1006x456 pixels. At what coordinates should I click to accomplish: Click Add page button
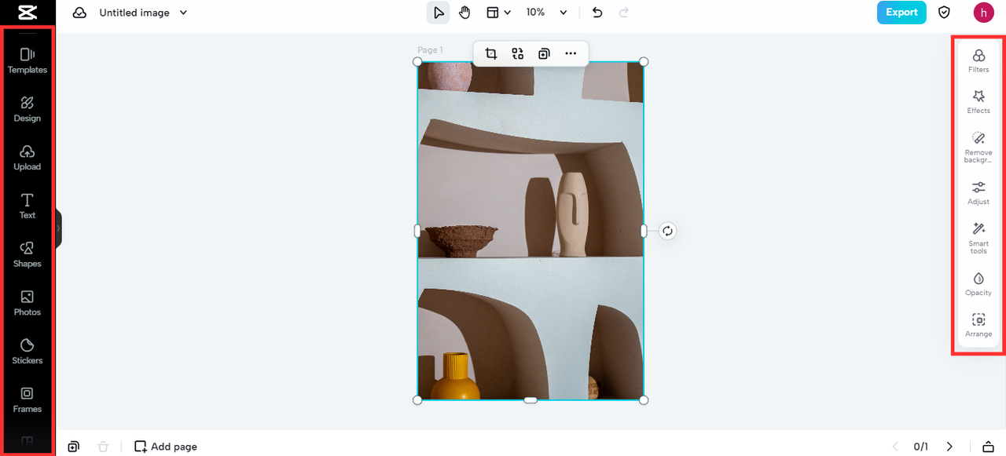pyautogui.click(x=166, y=447)
